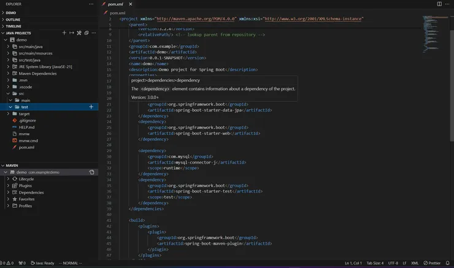Screen dimensions: 454x268
Task: Open Explorer more actions ellipsis
Action: (x=91, y=4)
